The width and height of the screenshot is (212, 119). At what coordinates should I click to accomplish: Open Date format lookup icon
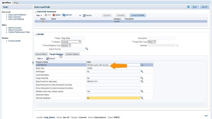[142, 81]
